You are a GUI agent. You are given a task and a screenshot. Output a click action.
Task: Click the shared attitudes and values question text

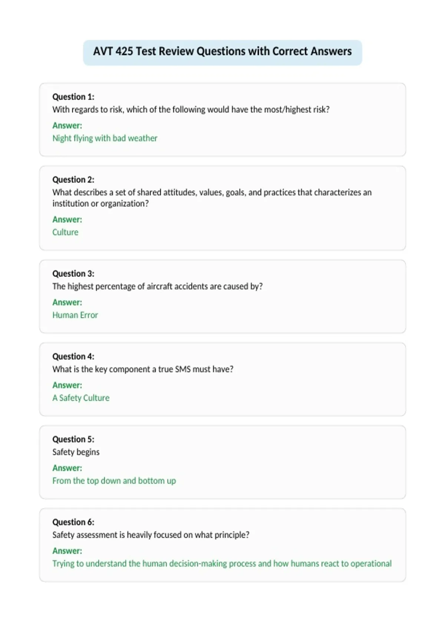(212, 198)
